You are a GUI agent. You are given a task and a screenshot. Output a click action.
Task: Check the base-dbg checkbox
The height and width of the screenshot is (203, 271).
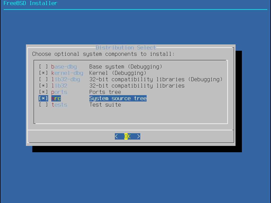click(43, 67)
